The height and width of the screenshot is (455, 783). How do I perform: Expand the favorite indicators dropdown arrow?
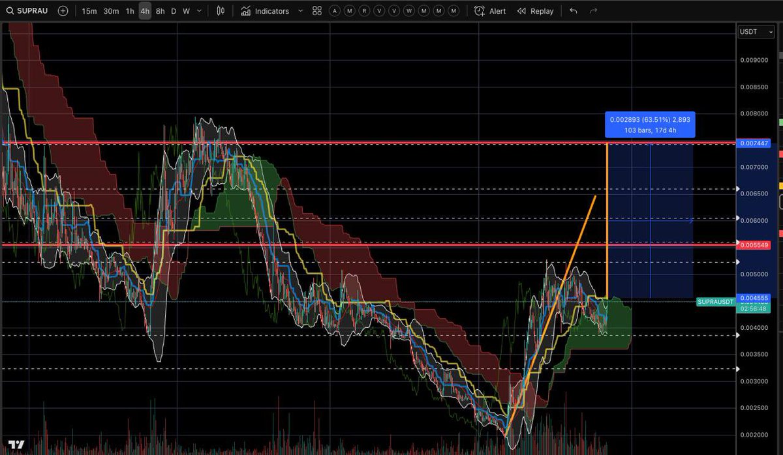(300, 11)
